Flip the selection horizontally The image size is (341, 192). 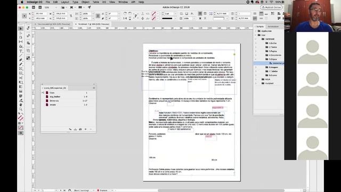click(x=125, y=19)
